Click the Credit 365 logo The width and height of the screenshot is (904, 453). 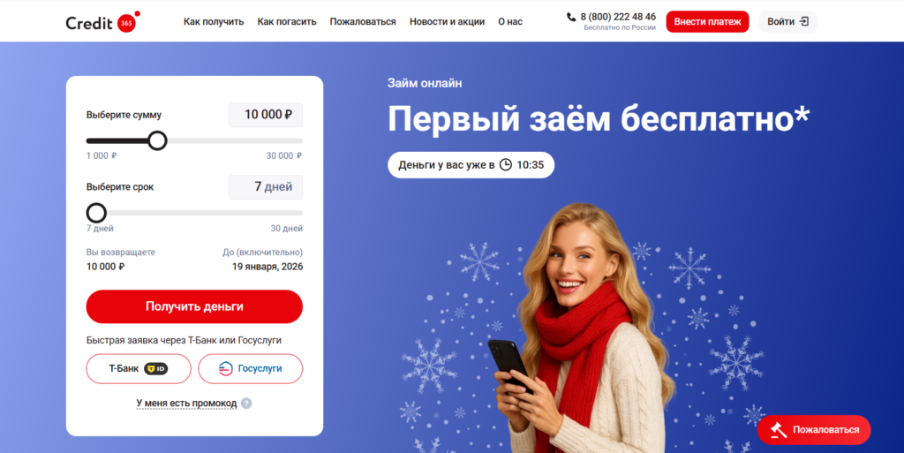102,22
